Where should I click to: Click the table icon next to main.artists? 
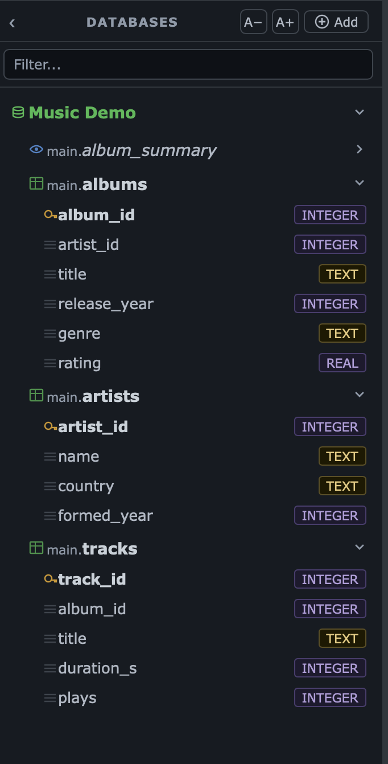(x=36, y=395)
